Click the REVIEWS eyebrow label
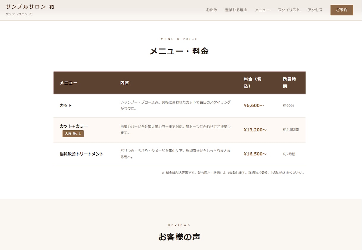Screen dimensions: 362x250 point(179,225)
